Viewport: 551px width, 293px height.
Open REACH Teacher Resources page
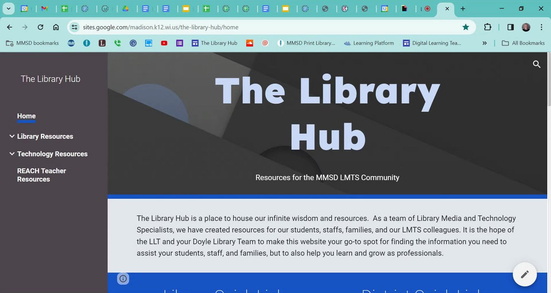coord(41,175)
